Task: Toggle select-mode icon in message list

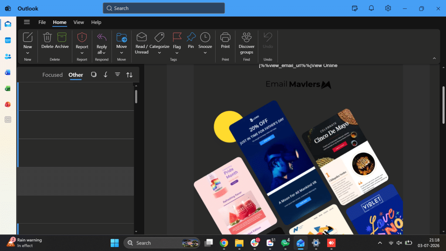Action: point(94,75)
